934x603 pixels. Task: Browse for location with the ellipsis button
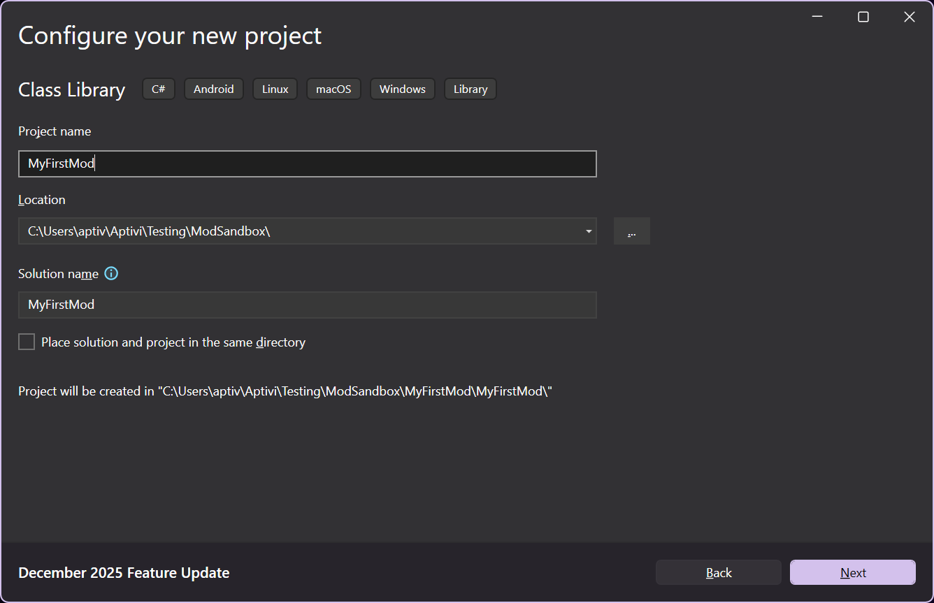coord(631,231)
